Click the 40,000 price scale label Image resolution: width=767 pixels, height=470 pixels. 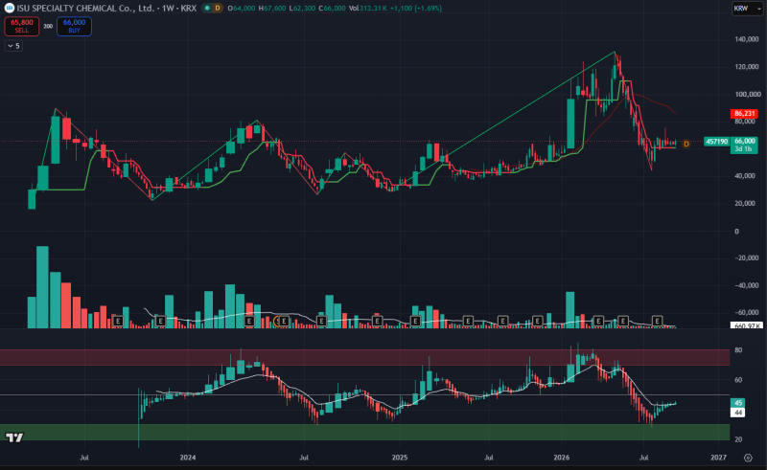click(x=745, y=176)
